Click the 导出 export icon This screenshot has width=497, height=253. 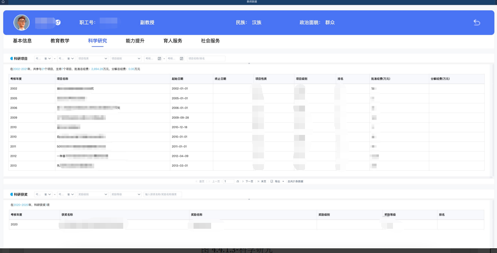272,181
